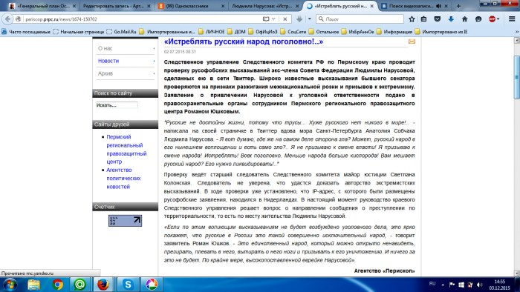The height and width of the screenshot is (292, 520).
Task: Open the counter banner under Счетчик
Action: pos(125,221)
